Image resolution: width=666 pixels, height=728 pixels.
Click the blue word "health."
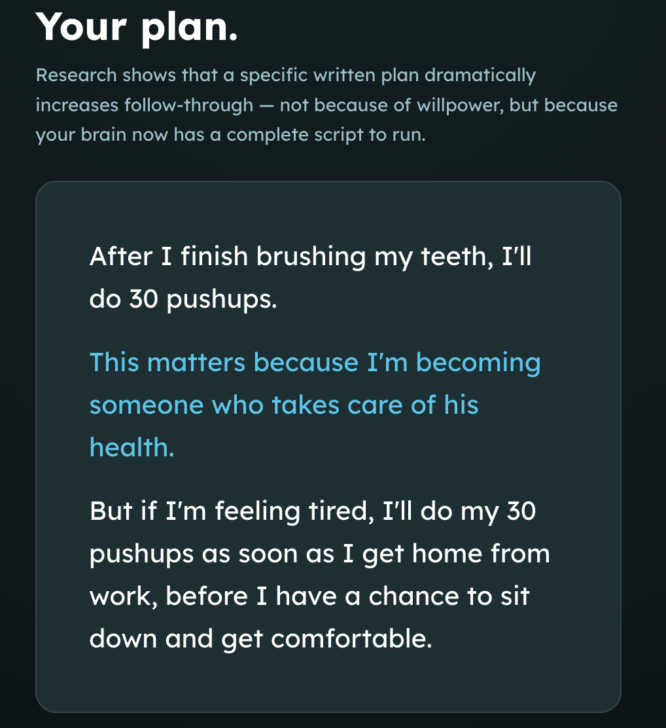pos(131,447)
